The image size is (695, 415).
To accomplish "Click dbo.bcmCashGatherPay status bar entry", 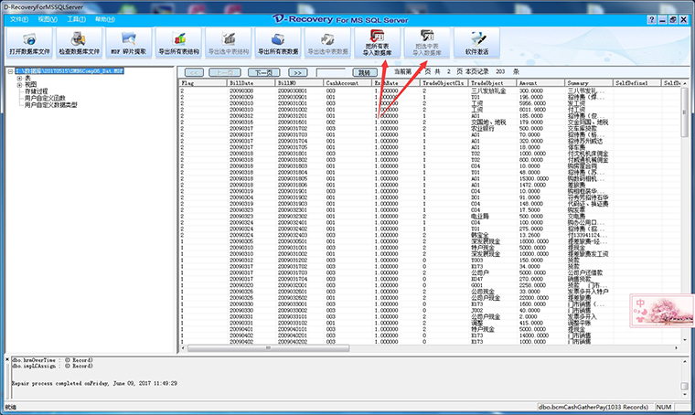I will point(593,407).
